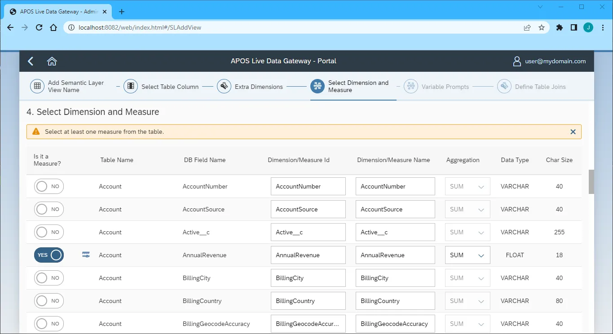Click the user account icon beside user@mydomain.com

point(516,61)
